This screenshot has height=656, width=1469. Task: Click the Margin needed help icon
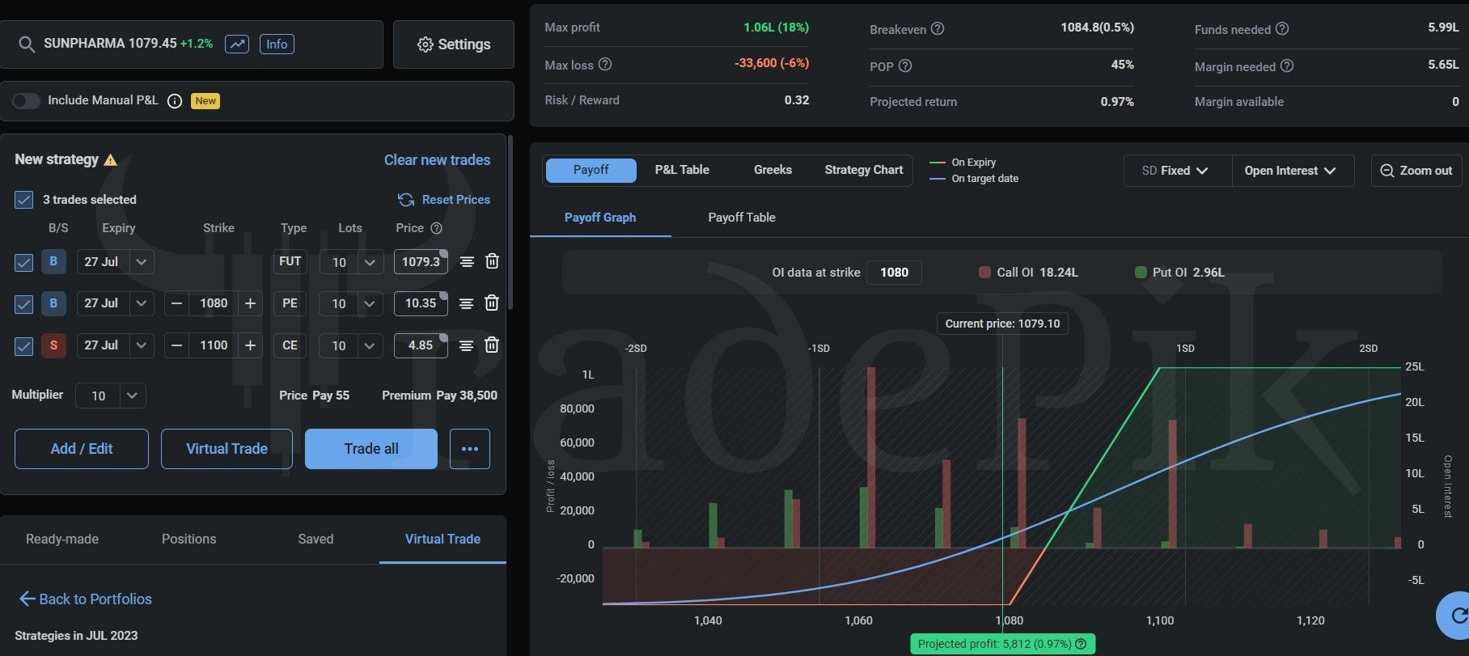[x=1287, y=66]
